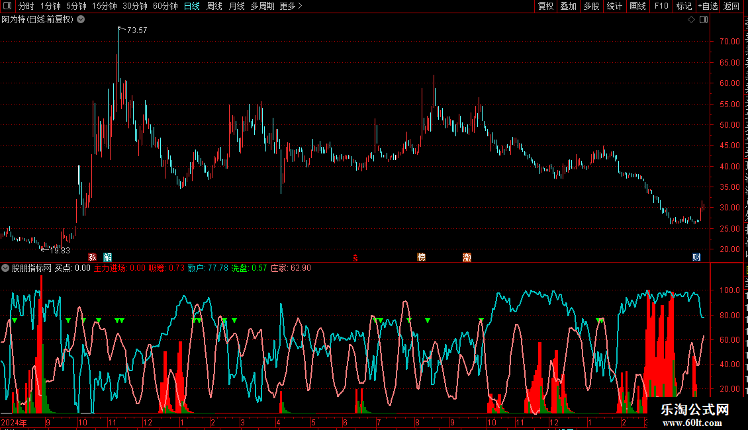Click the 涨 event marker
The width and height of the screenshot is (748, 430).
[x=92, y=257]
